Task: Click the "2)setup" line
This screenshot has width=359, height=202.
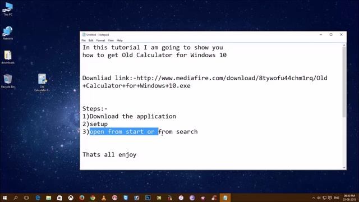Action: (x=95, y=124)
